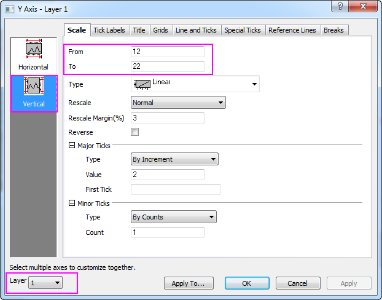Collapse the Minor Ticks section
The height and width of the screenshot is (300, 382).
coord(72,203)
